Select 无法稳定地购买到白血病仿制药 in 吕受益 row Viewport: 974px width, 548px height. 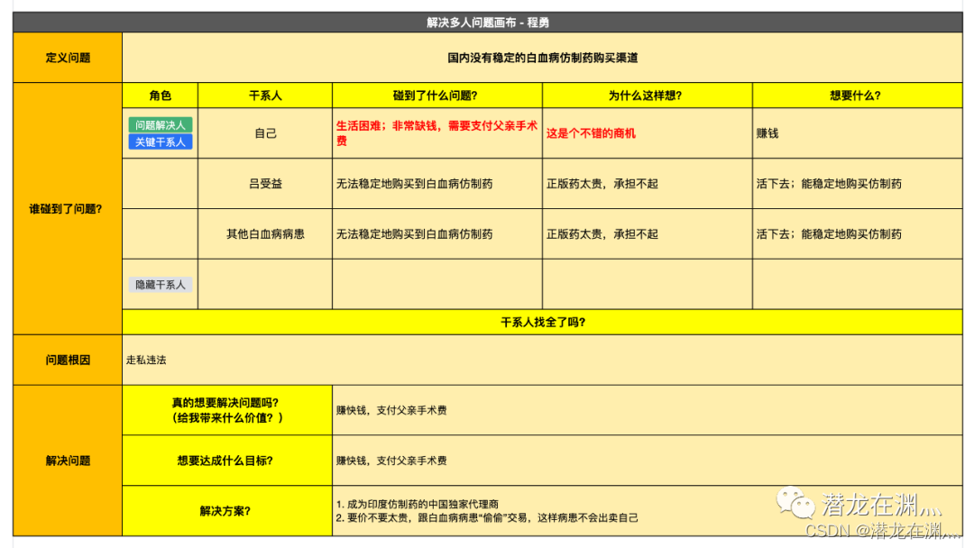point(437,184)
